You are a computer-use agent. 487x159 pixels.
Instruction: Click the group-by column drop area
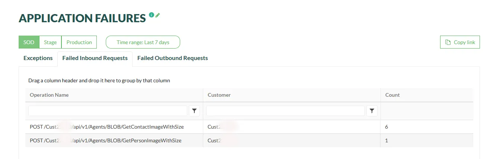coord(99,80)
